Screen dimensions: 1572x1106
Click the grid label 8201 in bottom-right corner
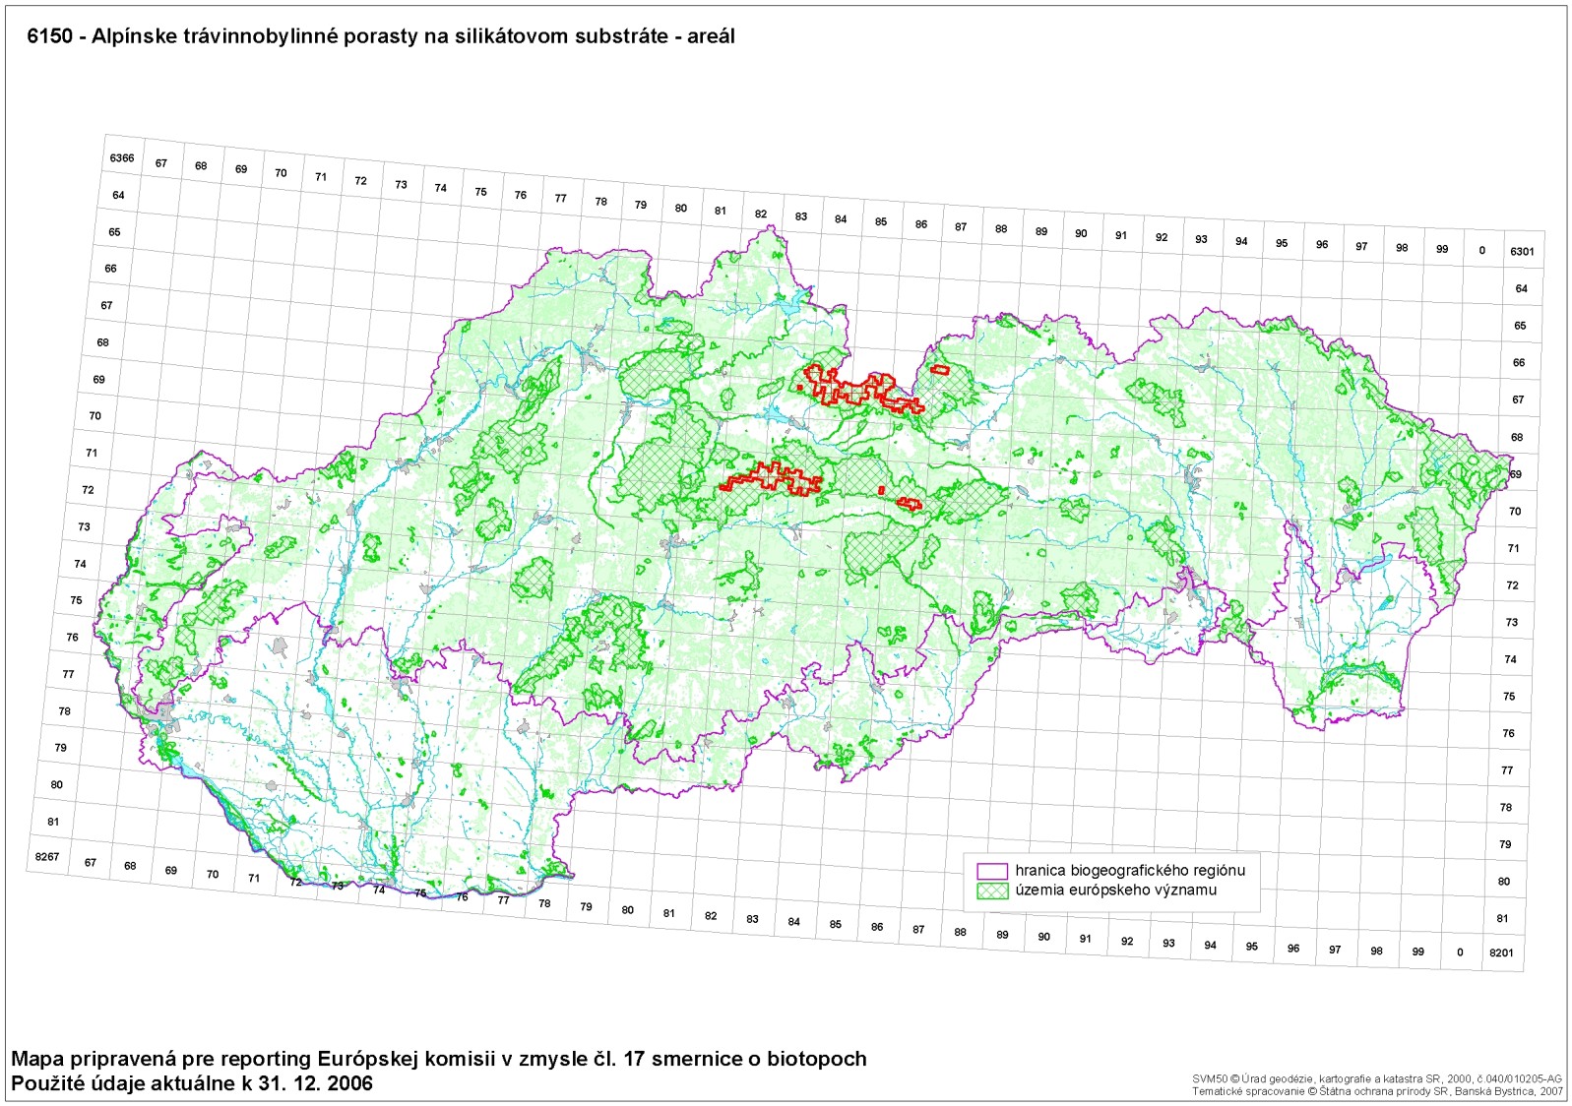(1501, 952)
